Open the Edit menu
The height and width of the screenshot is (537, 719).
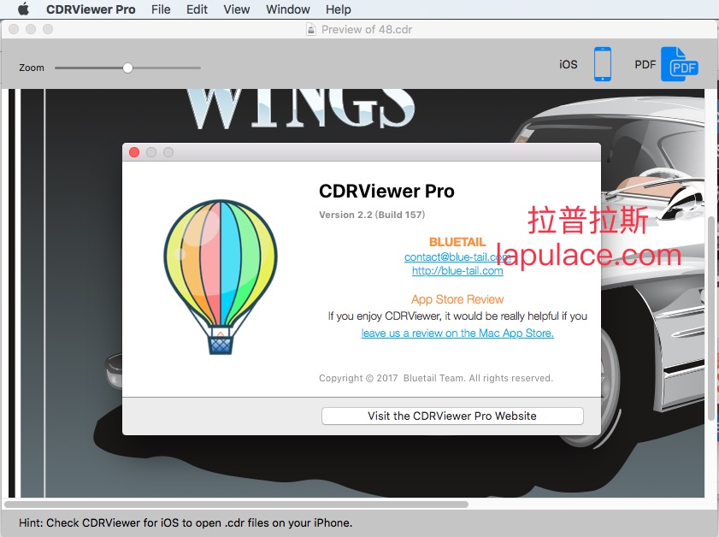197,9
